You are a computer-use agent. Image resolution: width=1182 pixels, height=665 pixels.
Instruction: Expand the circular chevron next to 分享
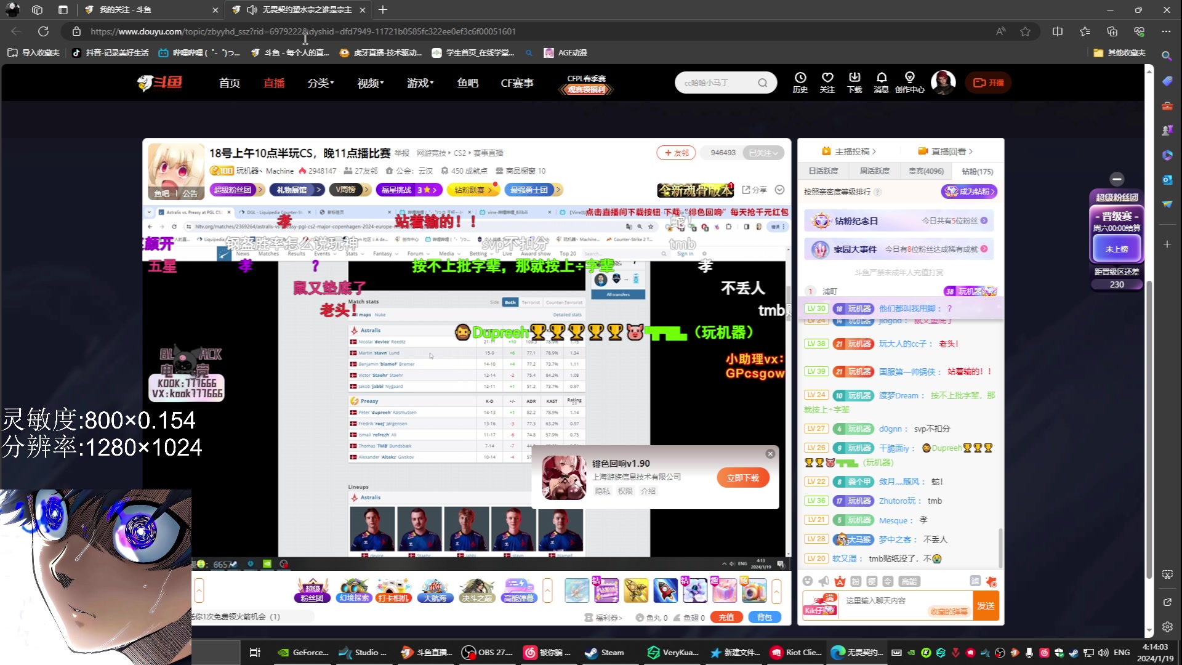(x=779, y=190)
